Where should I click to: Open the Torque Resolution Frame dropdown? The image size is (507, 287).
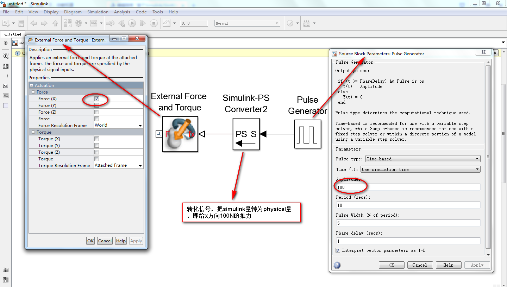click(x=119, y=165)
